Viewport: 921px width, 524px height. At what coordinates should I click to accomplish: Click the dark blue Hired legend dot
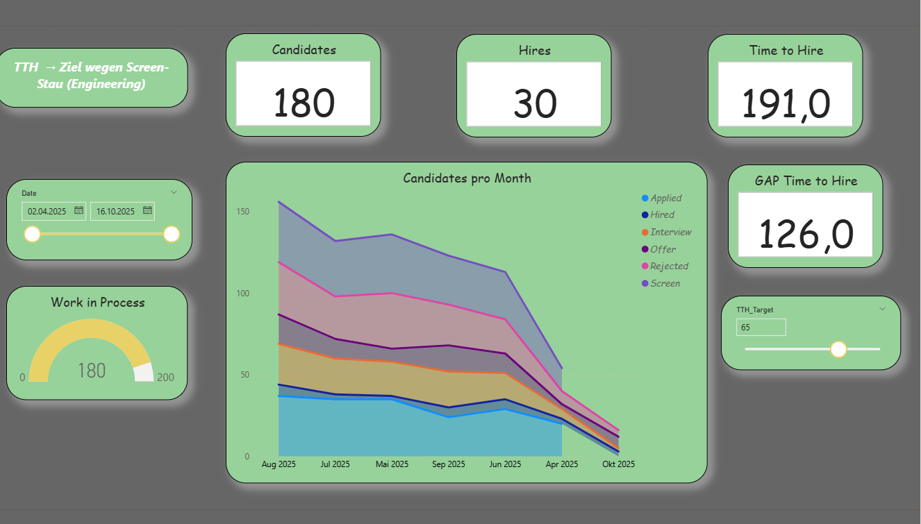(646, 214)
